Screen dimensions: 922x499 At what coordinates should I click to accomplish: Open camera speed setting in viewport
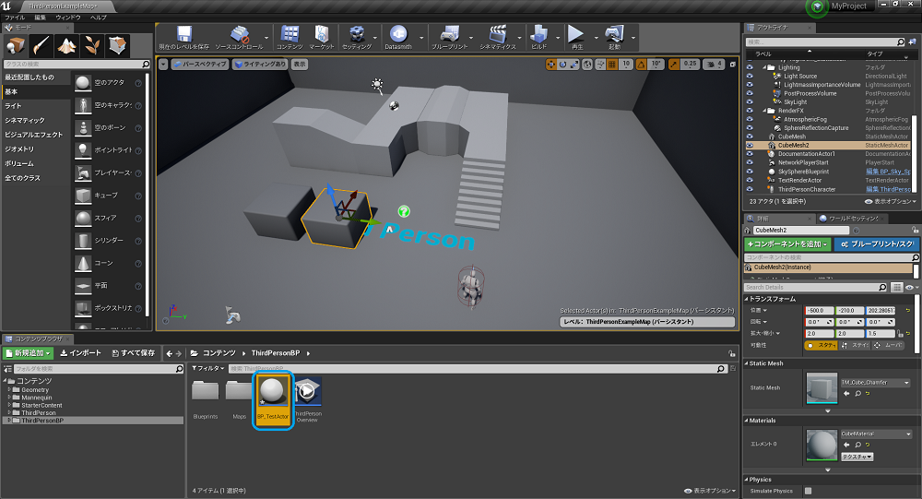[714, 65]
